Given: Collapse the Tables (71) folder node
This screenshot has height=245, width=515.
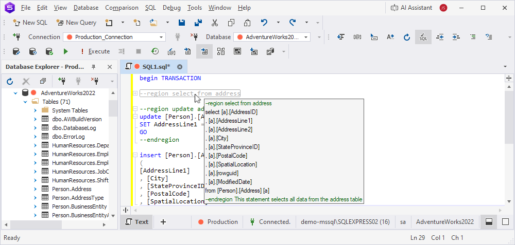Looking at the screenshot, I should 25,102.
